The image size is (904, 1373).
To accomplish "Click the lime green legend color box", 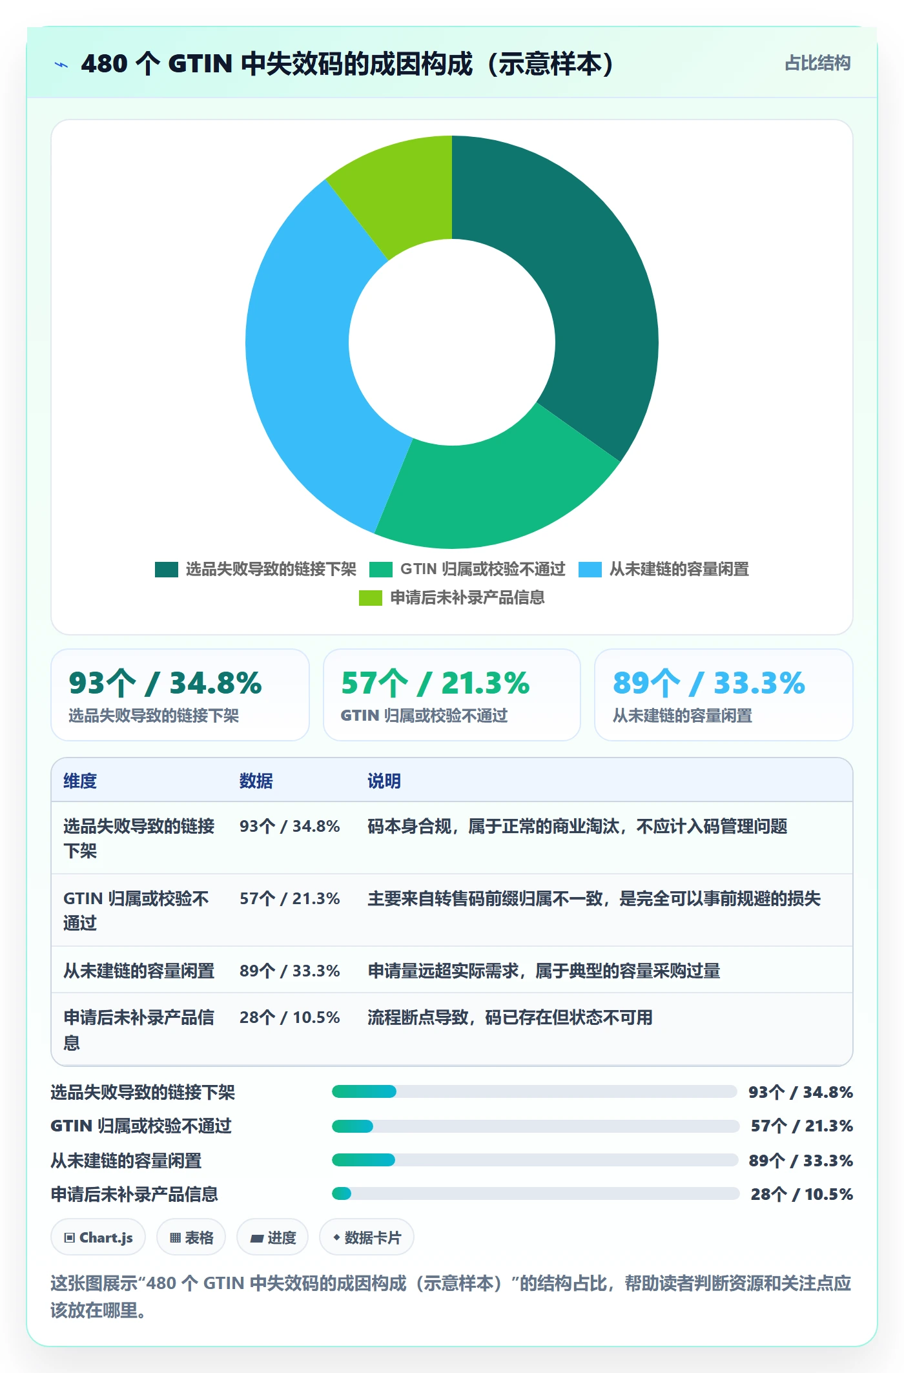I will 371,597.
